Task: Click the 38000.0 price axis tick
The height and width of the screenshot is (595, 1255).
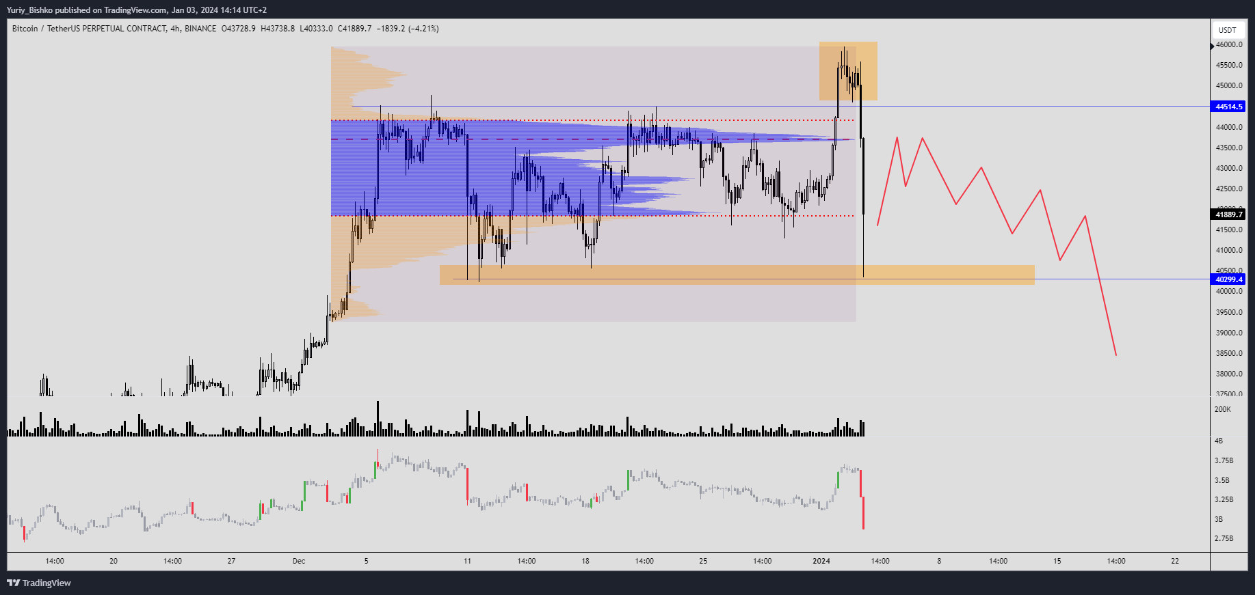Action: click(1229, 374)
